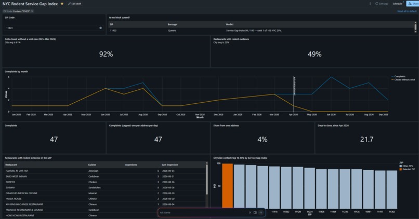Click the bar for ZIP 11426

coord(321,188)
